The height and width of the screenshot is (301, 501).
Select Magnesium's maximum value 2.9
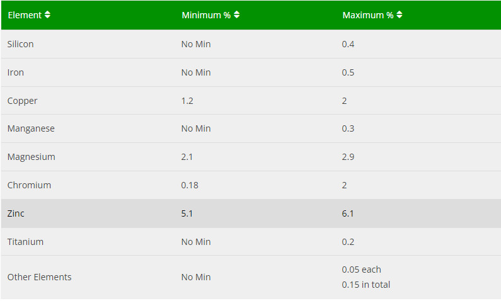coord(348,157)
